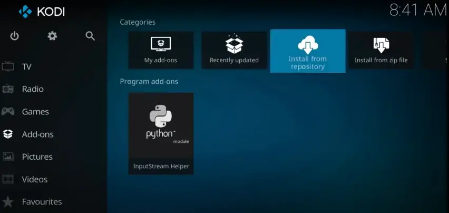Click the Pictures icon in sidebar

pyautogui.click(x=8, y=157)
